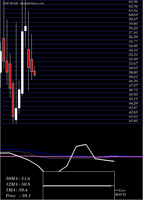This screenshot has width=143, height=200.
Task: Click the 43.47 price axis label
Action: click(133, 108)
